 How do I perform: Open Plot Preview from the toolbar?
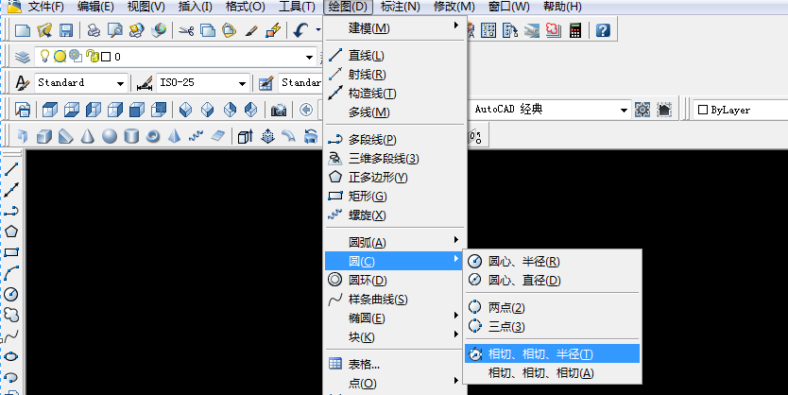pyautogui.click(x=115, y=30)
